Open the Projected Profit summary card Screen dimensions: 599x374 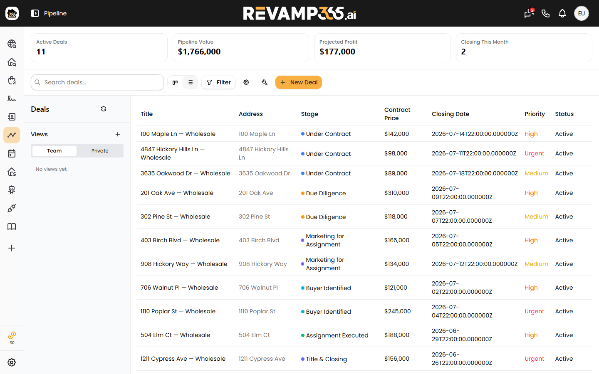click(382, 48)
